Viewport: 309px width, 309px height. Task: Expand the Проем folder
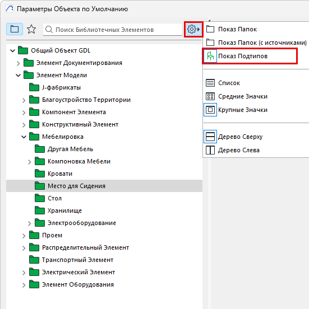point(24,236)
